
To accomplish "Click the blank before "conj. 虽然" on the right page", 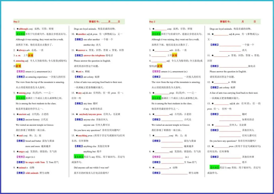I will [161, 29].
